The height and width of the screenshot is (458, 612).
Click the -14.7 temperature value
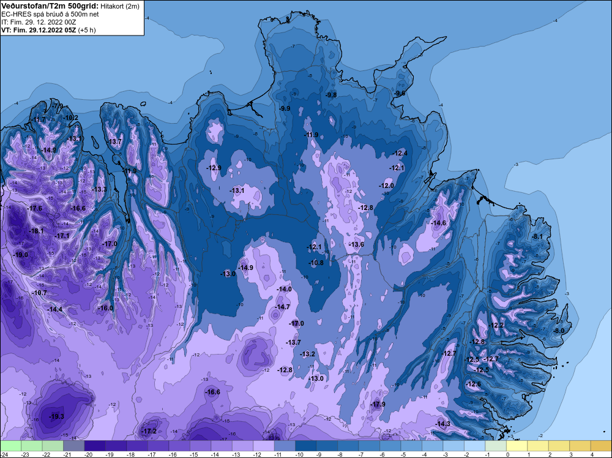pyautogui.click(x=283, y=307)
